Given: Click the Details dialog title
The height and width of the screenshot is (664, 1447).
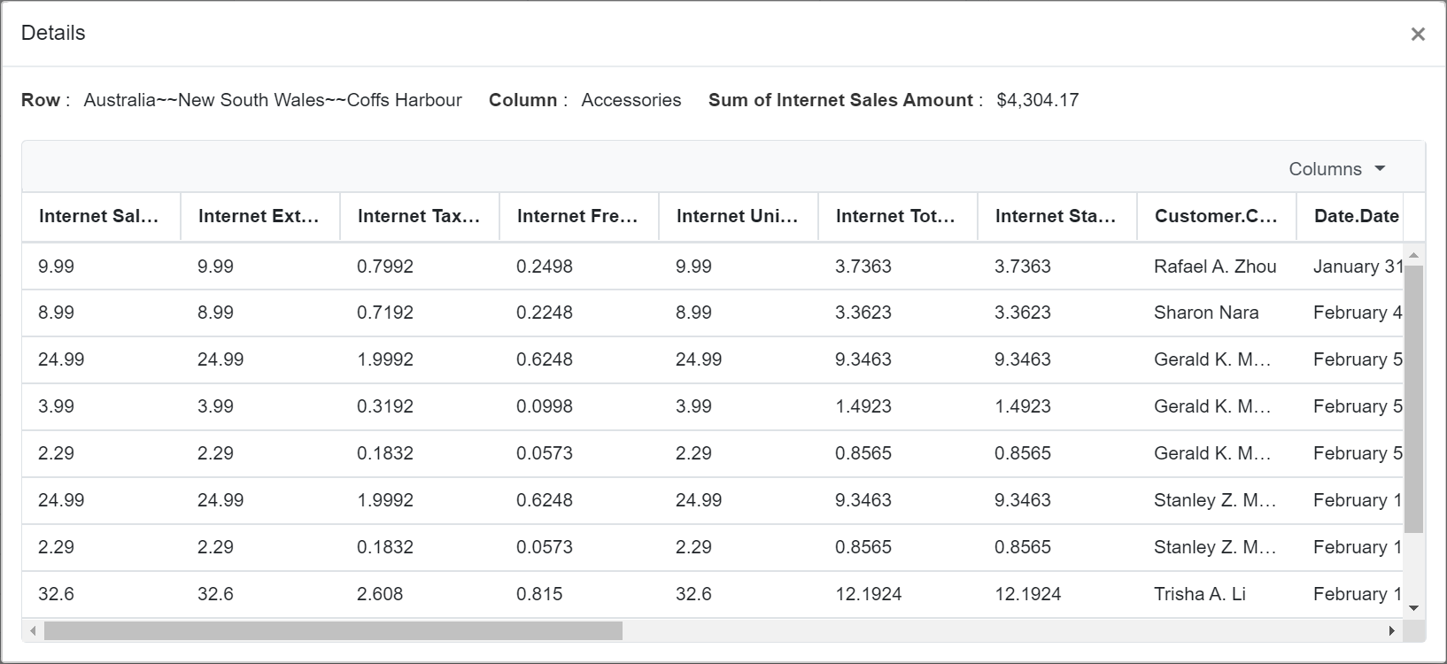Looking at the screenshot, I should tap(53, 33).
